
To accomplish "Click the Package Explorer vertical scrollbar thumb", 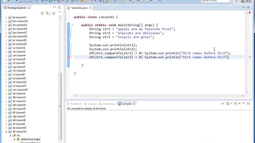I will (x=60, y=106).
